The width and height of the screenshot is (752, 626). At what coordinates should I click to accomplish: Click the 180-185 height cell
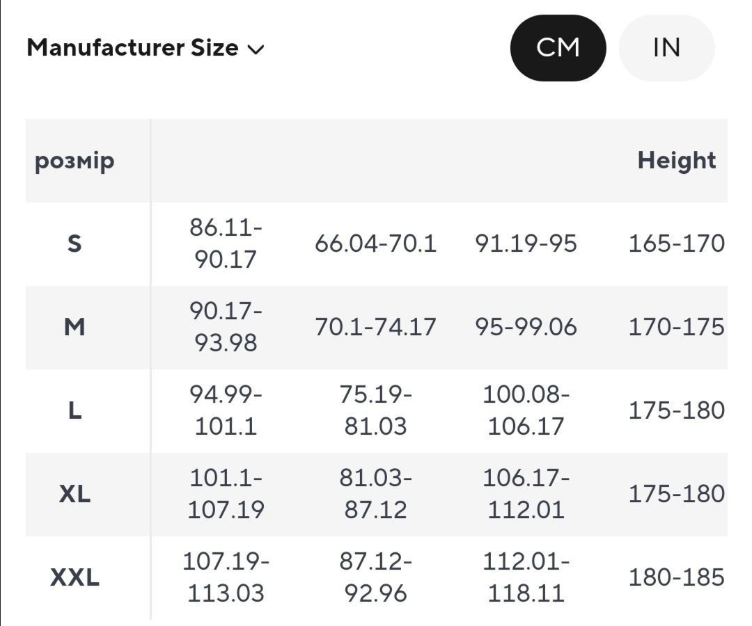[x=676, y=577]
